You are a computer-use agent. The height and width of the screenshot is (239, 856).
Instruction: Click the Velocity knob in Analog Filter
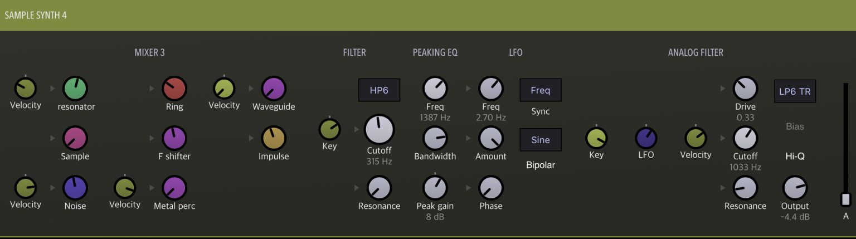coord(695,138)
